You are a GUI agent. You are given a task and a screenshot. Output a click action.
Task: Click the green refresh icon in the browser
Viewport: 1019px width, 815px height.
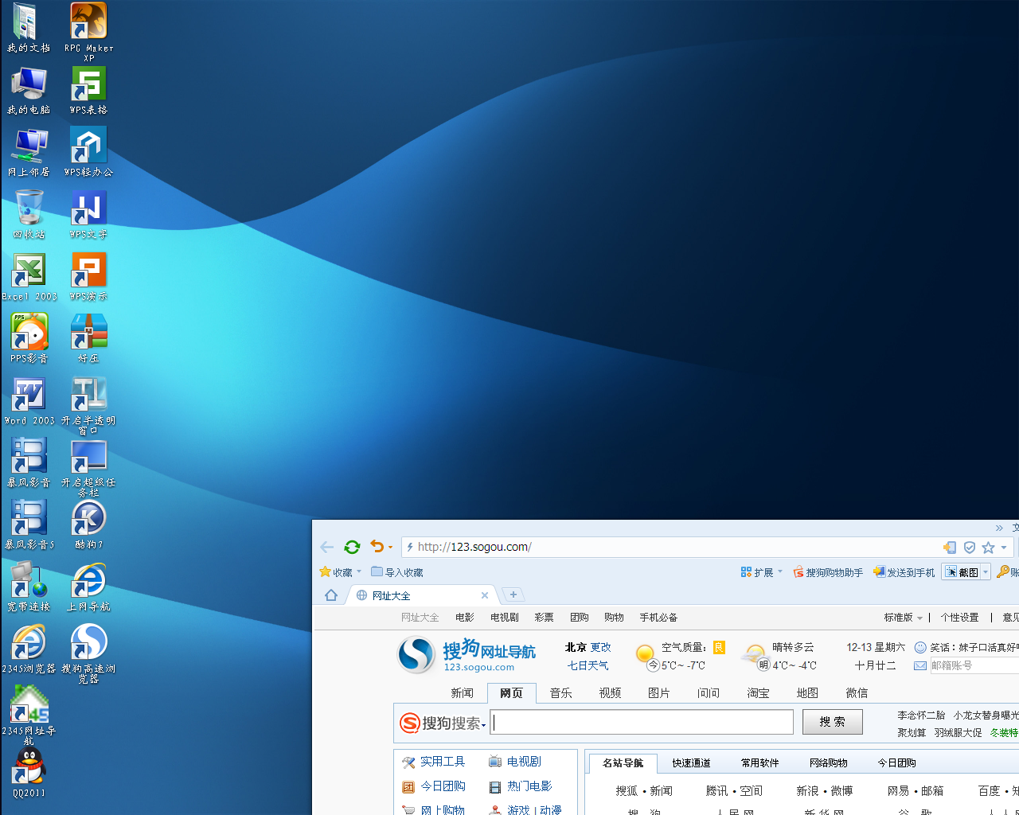click(352, 547)
